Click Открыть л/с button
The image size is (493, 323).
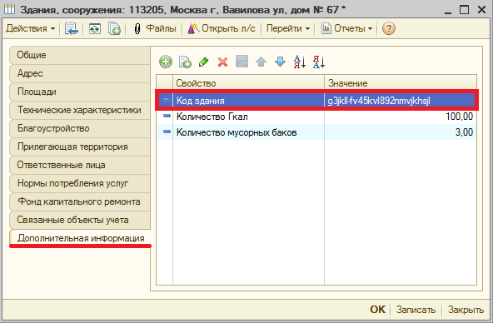coord(222,28)
